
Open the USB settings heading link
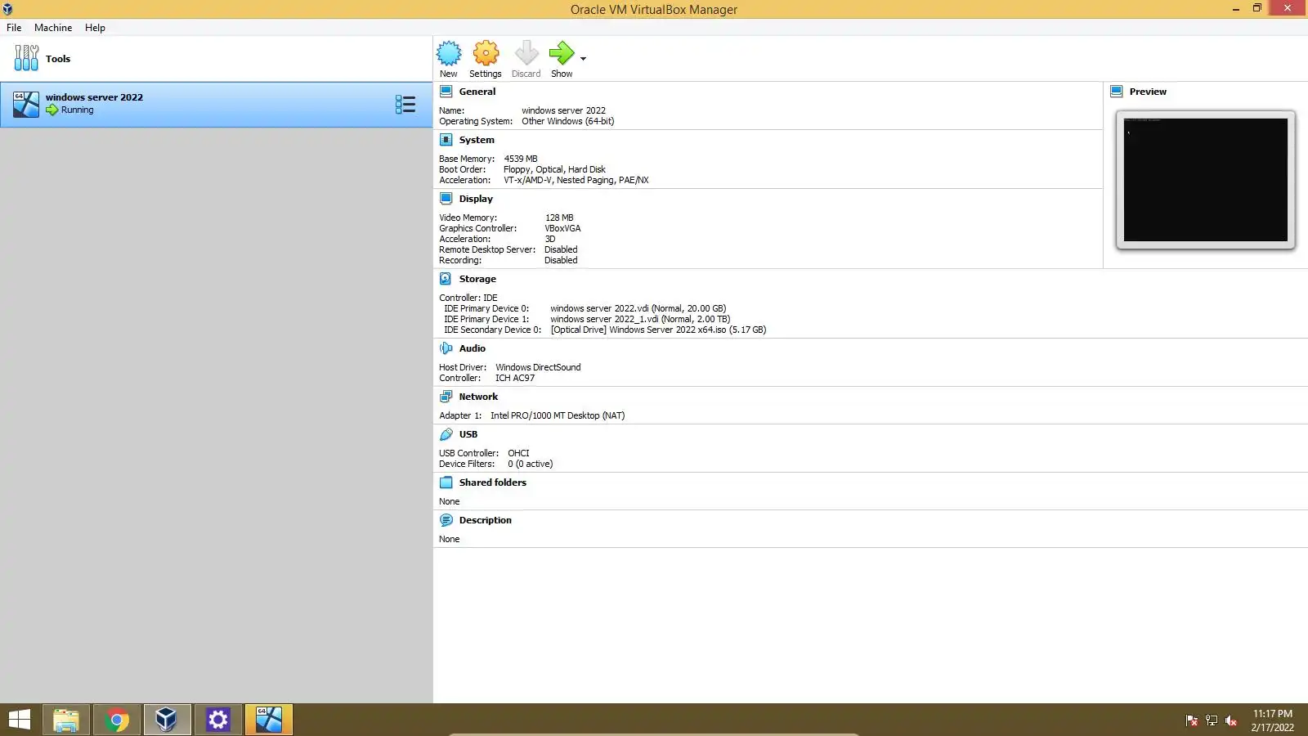pyautogui.click(x=468, y=434)
